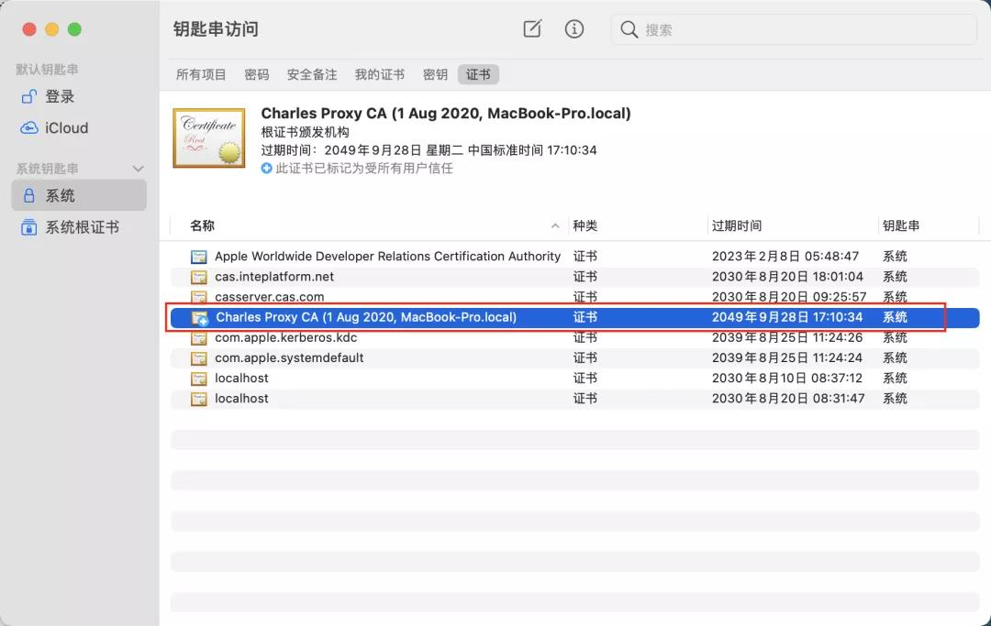Viewport: 991px width, 626px height.
Task: Click the com.apple.systemdefault certificate icon
Action: point(199,358)
